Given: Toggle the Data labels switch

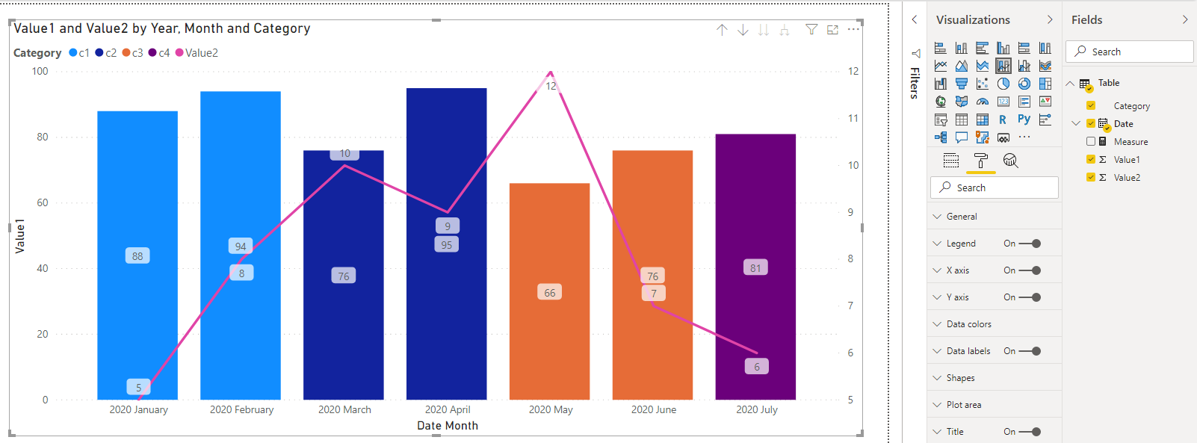Looking at the screenshot, I should [1030, 351].
